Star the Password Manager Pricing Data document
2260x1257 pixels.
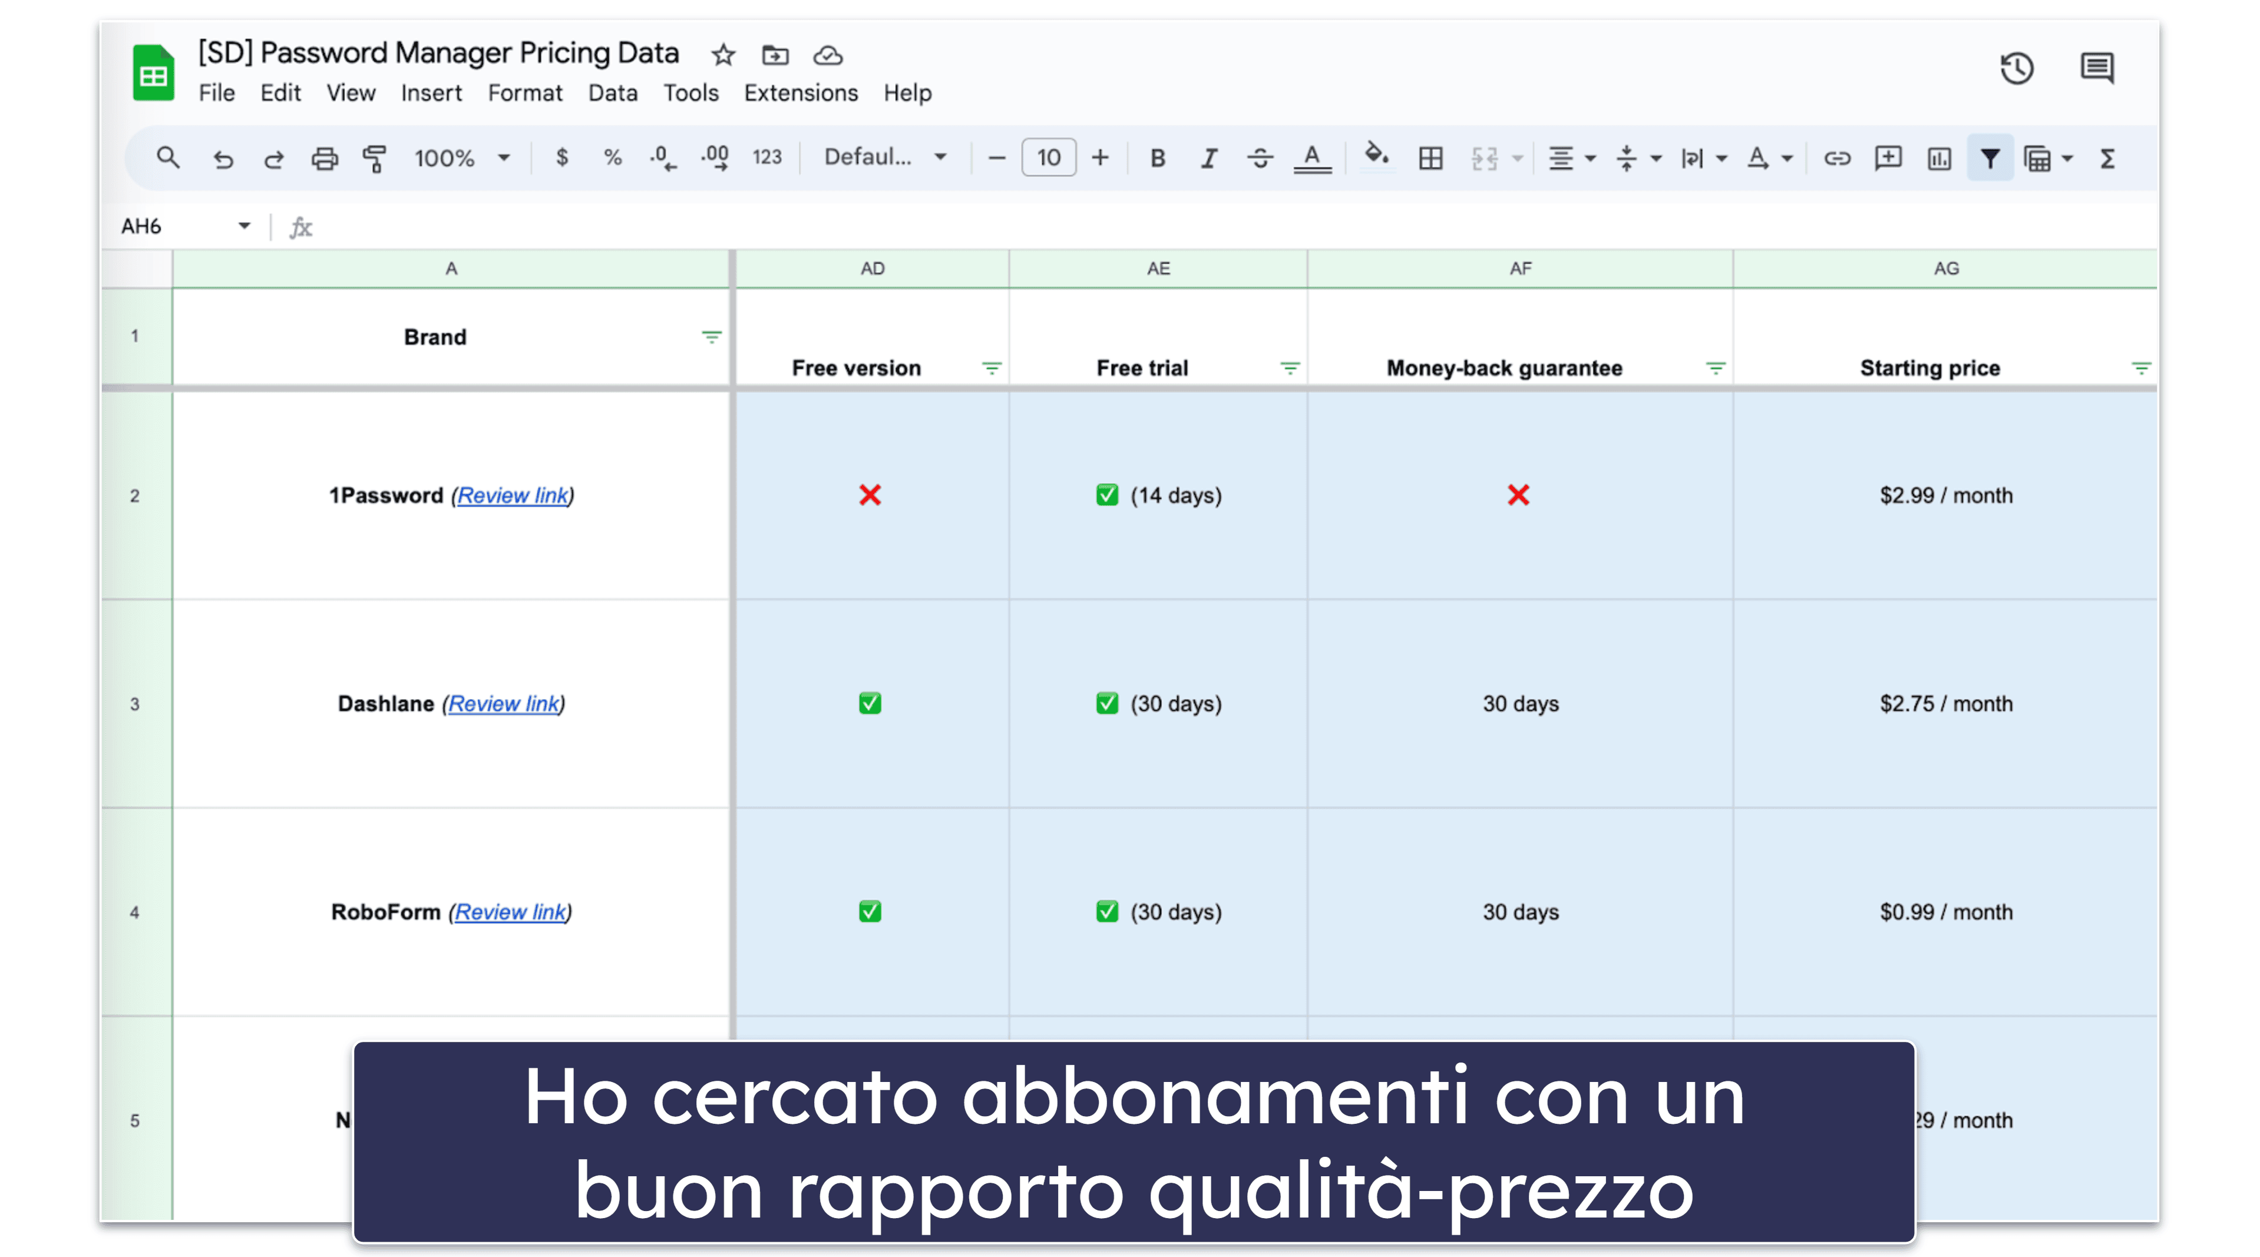pos(723,55)
